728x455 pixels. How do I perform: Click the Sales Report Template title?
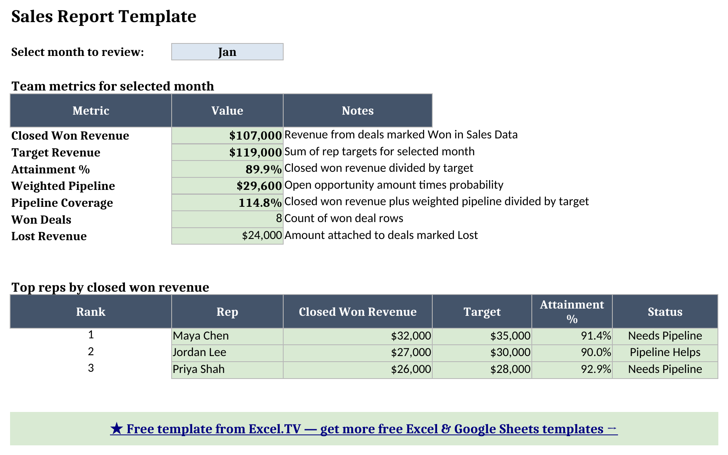click(104, 16)
